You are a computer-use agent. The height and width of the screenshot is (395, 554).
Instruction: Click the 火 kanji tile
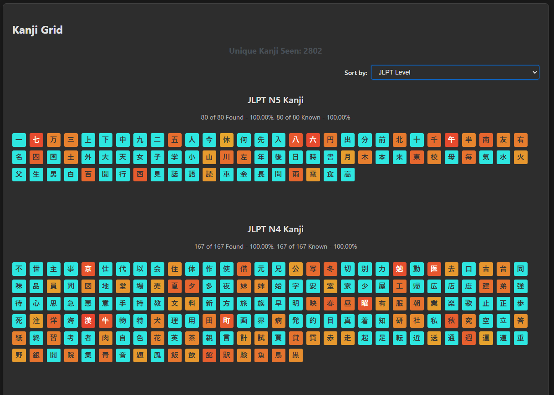[x=521, y=157]
